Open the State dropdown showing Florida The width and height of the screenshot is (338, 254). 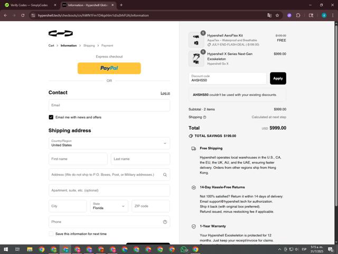pos(109,206)
